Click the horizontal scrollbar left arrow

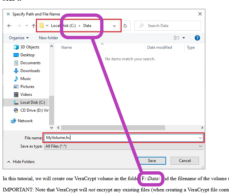(x=58, y=127)
